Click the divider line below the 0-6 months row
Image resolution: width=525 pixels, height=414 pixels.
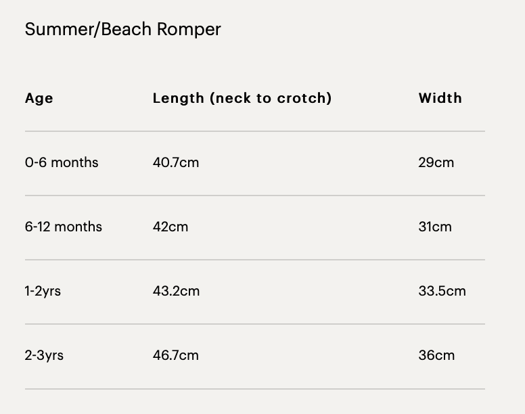click(x=255, y=195)
